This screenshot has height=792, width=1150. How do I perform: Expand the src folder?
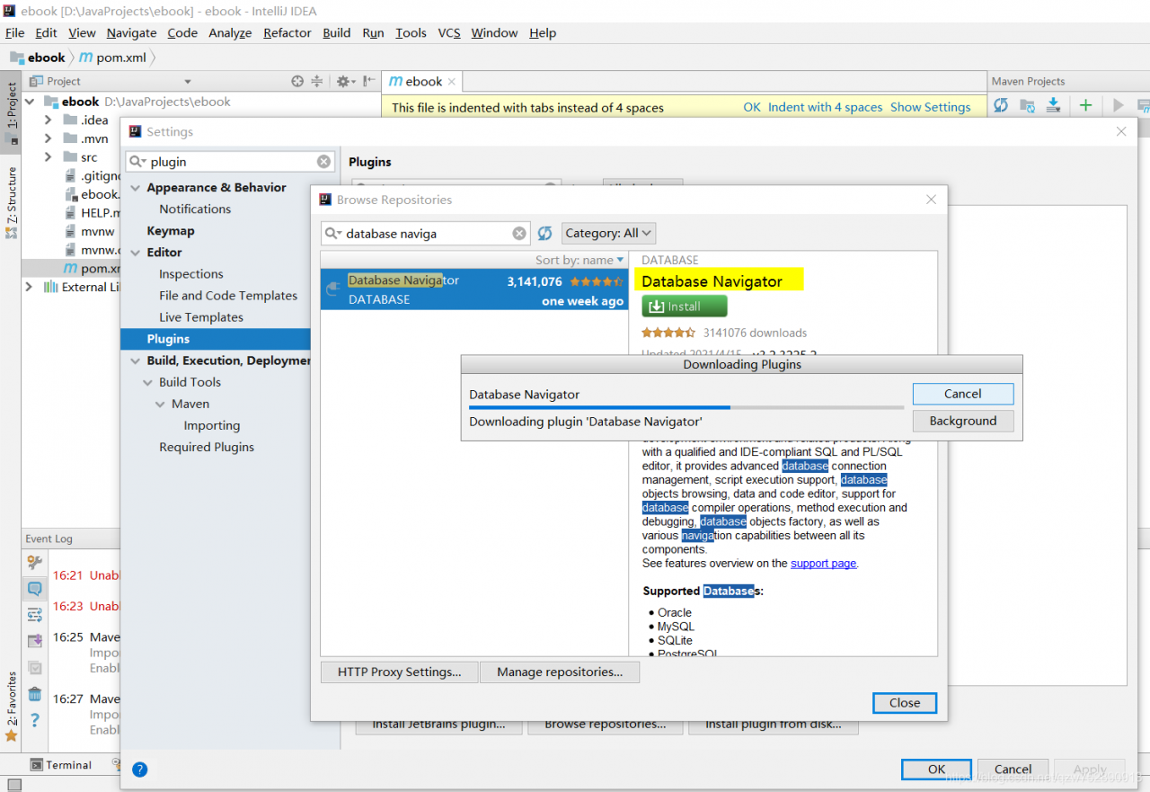[x=49, y=157]
